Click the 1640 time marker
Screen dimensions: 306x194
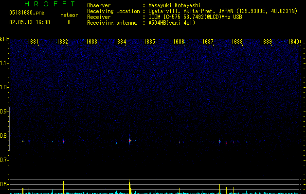(x=293, y=42)
